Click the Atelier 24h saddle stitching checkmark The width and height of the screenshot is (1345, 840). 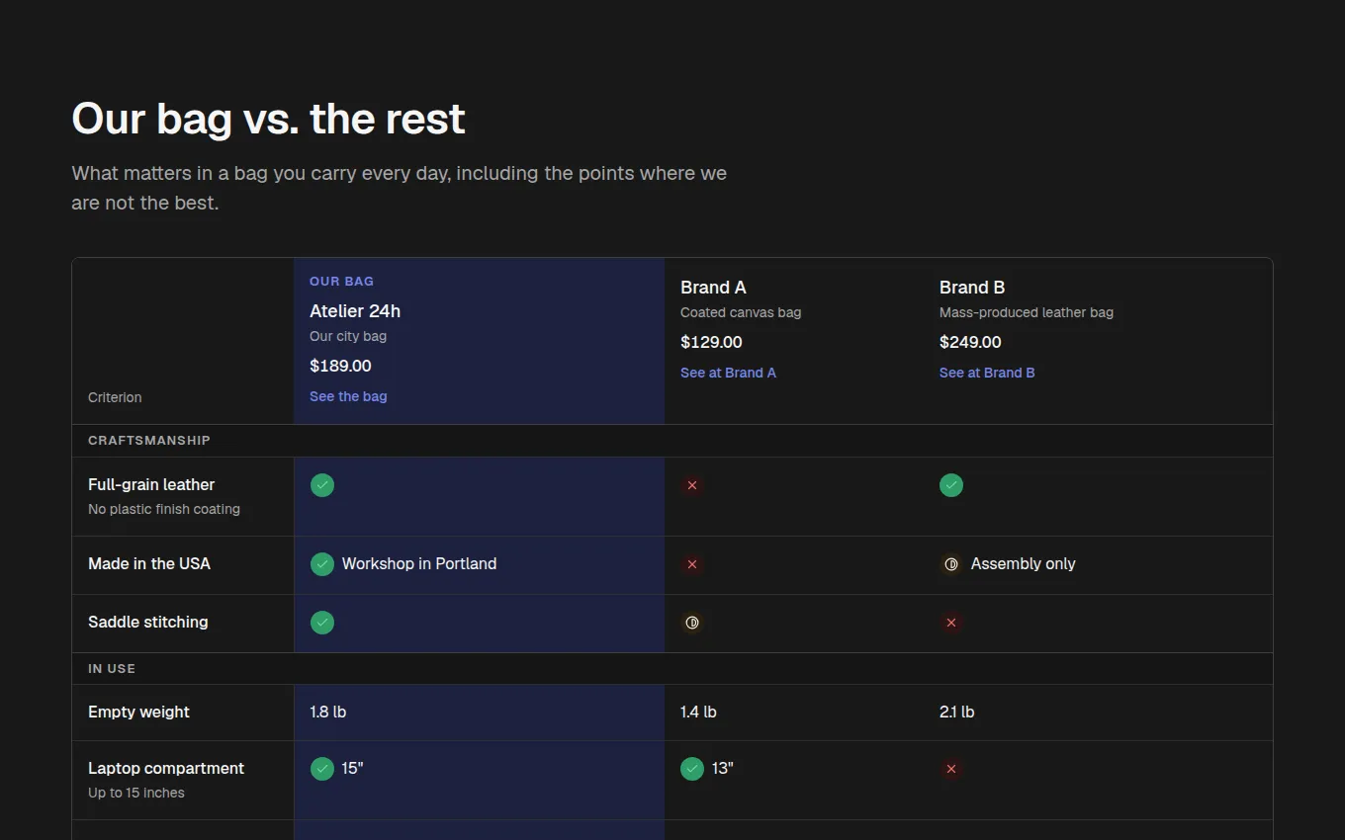pos(322,623)
